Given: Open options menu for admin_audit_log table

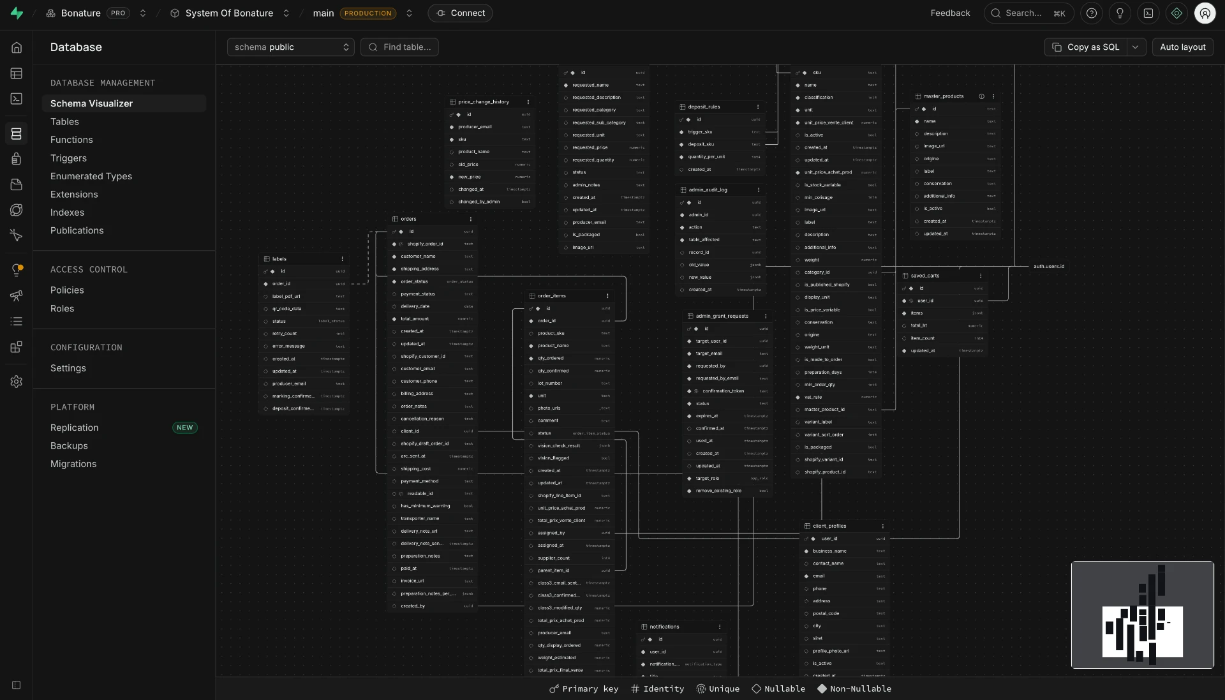Looking at the screenshot, I should (x=759, y=190).
